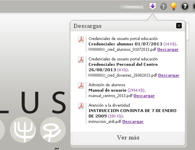
Task: Download cred_alumnos_01072013.pdf via Descargar link
Action: click(168, 50)
